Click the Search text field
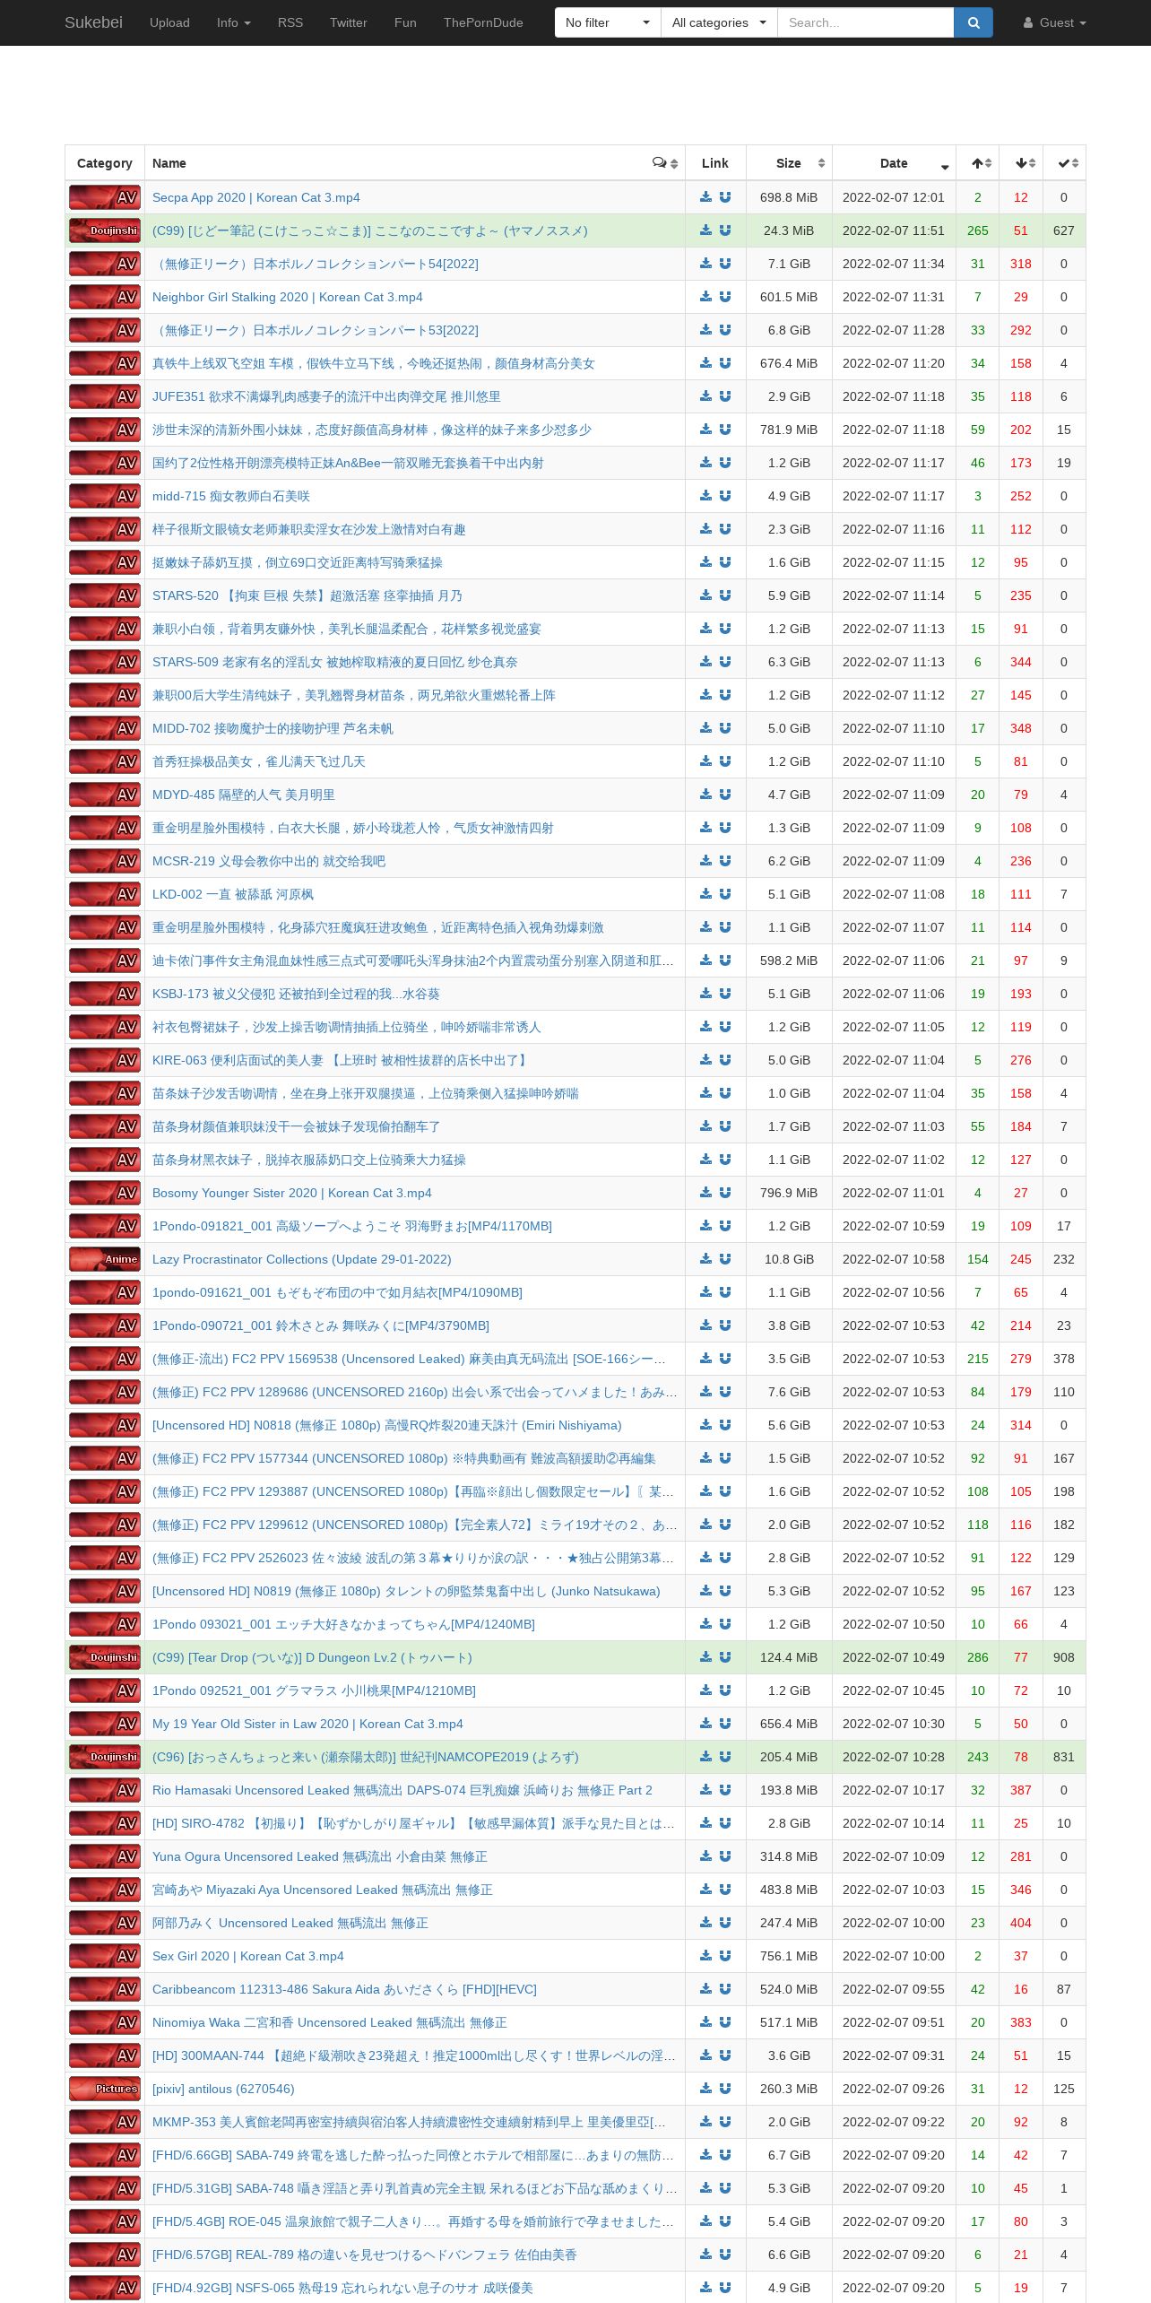 pyautogui.click(x=865, y=22)
